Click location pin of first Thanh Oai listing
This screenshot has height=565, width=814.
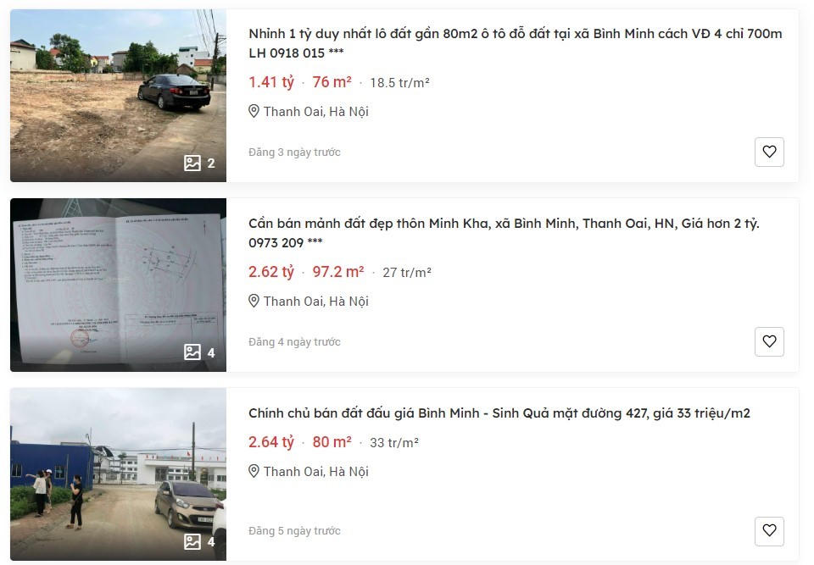point(254,111)
